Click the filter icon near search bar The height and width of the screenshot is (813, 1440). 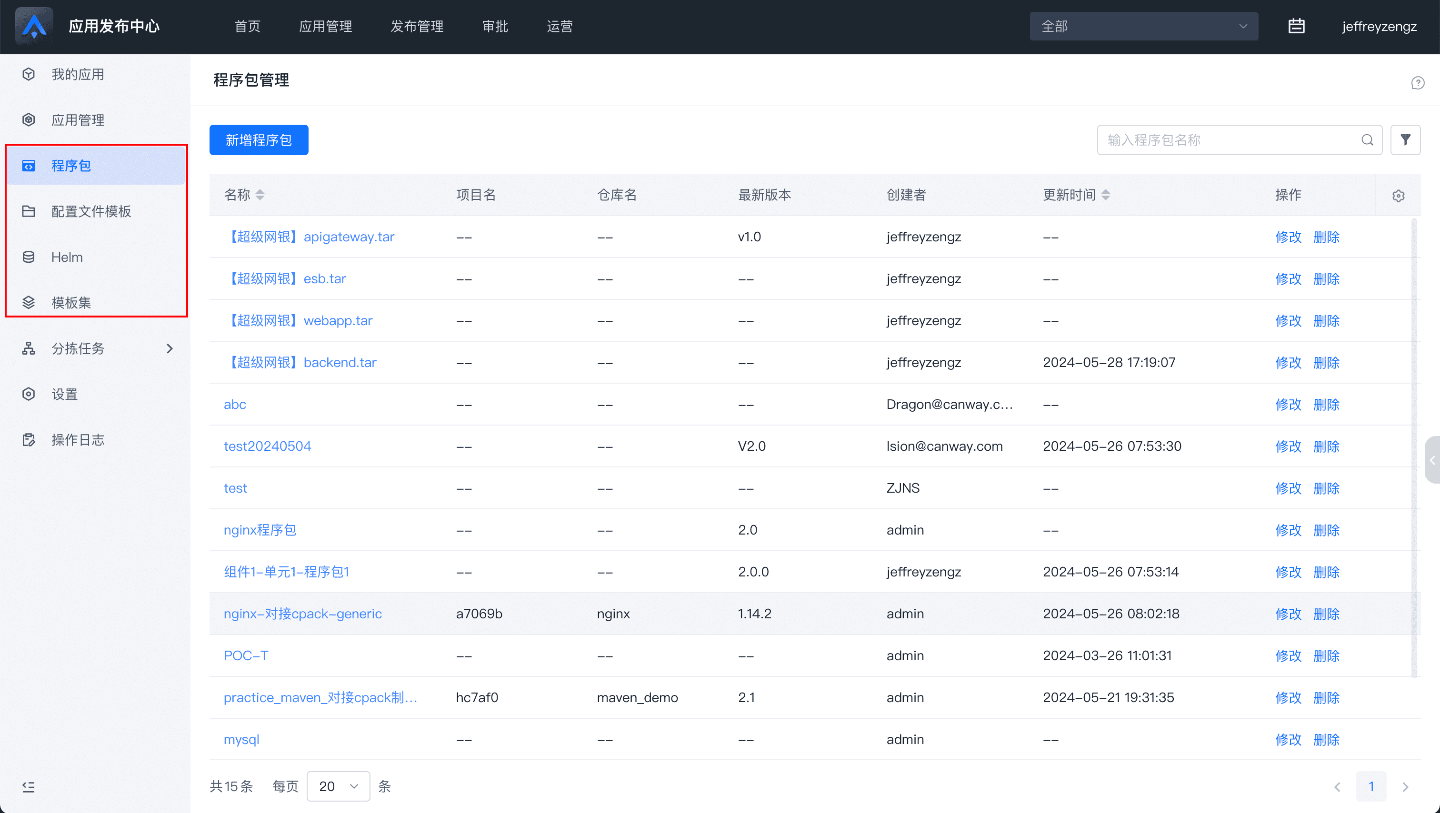point(1405,139)
